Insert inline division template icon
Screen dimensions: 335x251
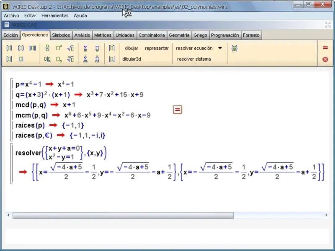(47, 59)
